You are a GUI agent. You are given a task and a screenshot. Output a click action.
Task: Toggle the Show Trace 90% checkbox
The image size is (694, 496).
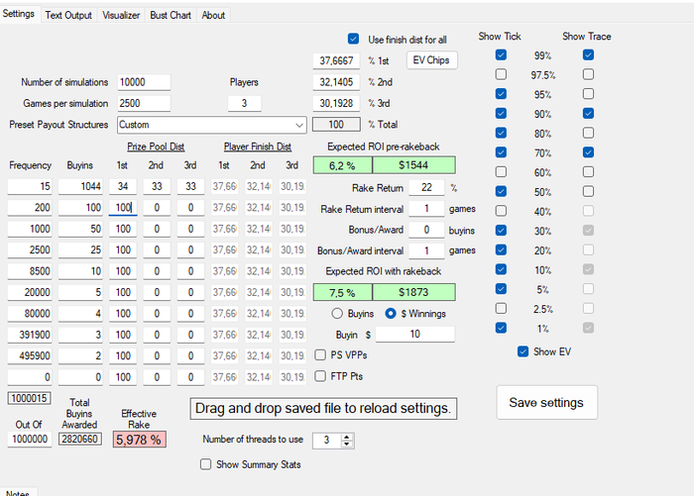click(588, 113)
